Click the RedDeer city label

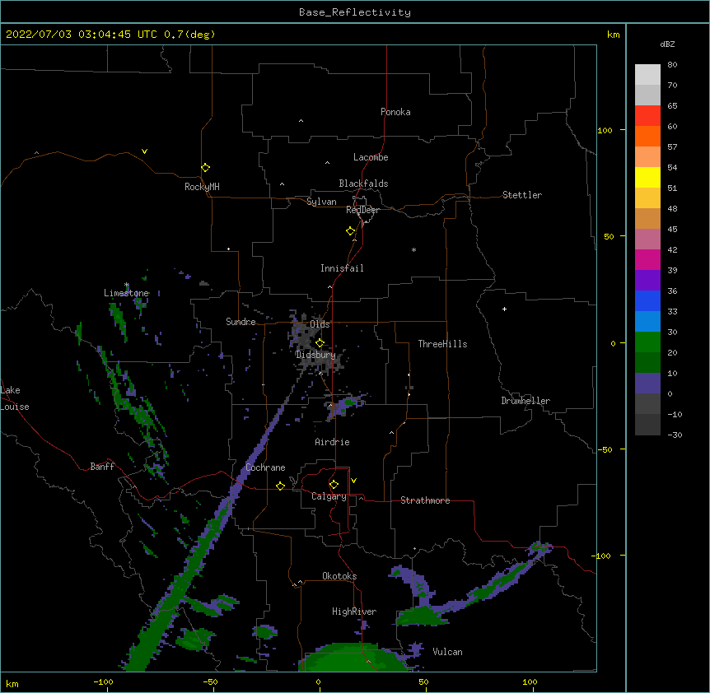[x=362, y=210]
